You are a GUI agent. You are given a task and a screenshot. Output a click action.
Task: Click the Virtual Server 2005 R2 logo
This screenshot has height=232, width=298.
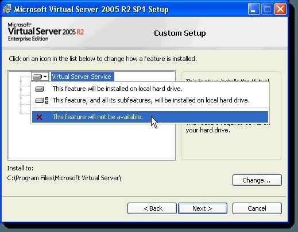tap(46, 32)
